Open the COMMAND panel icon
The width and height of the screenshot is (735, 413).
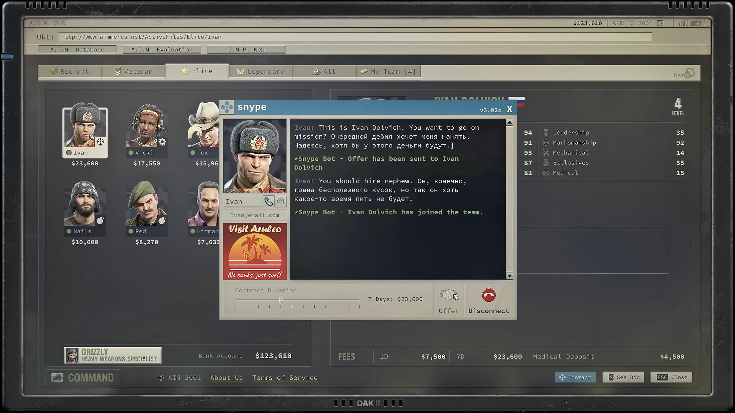57,378
